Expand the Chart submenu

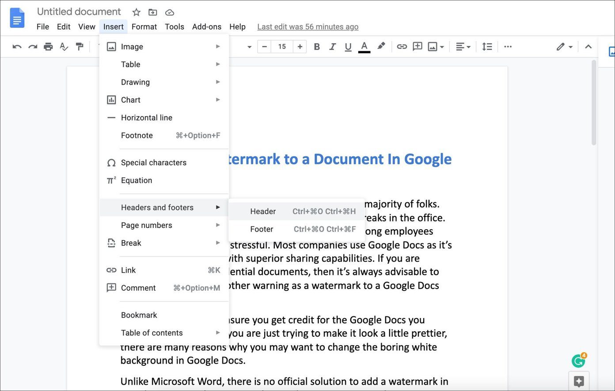pyautogui.click(x=164, y=100)
